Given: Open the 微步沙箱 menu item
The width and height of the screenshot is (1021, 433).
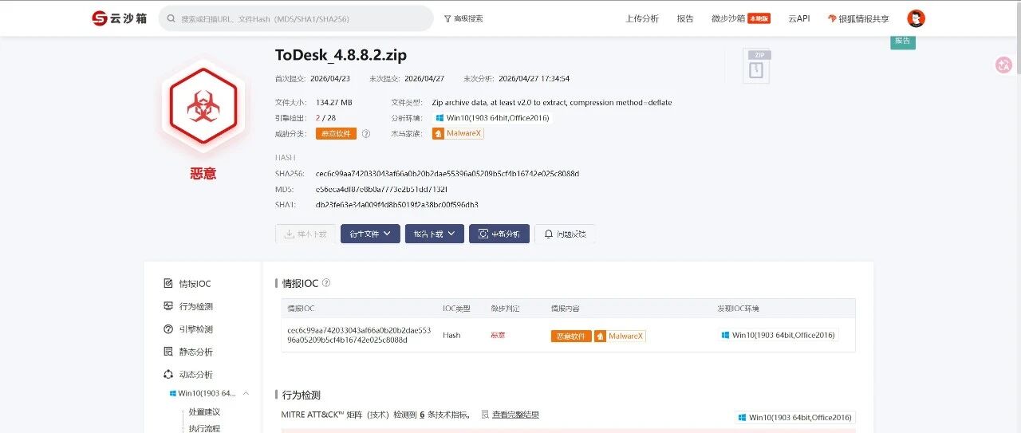Looking at the screenshot, I should [x=728, y=18].
